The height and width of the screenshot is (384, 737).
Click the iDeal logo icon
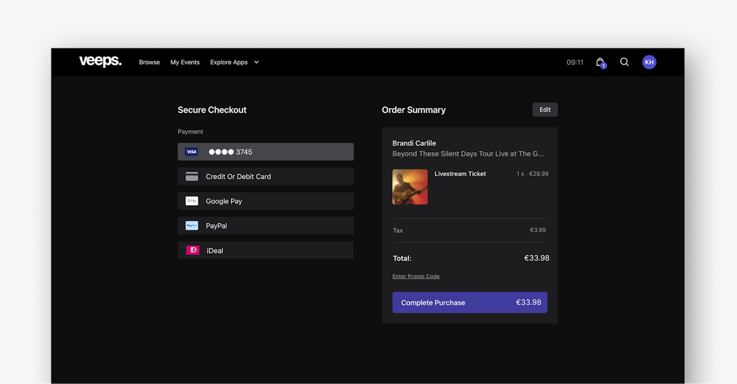point(193,250)
